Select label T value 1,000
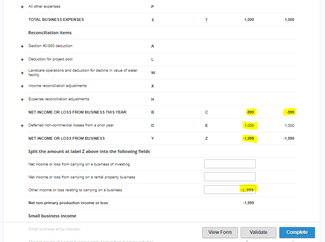Screen dimensions: 325x242 249,20
